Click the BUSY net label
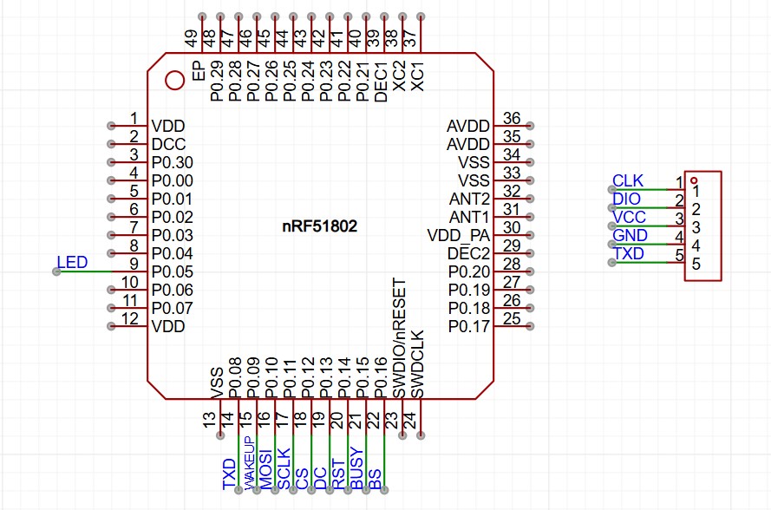The width and height of the screenshot is (771, 510). [x=356, y=470]
